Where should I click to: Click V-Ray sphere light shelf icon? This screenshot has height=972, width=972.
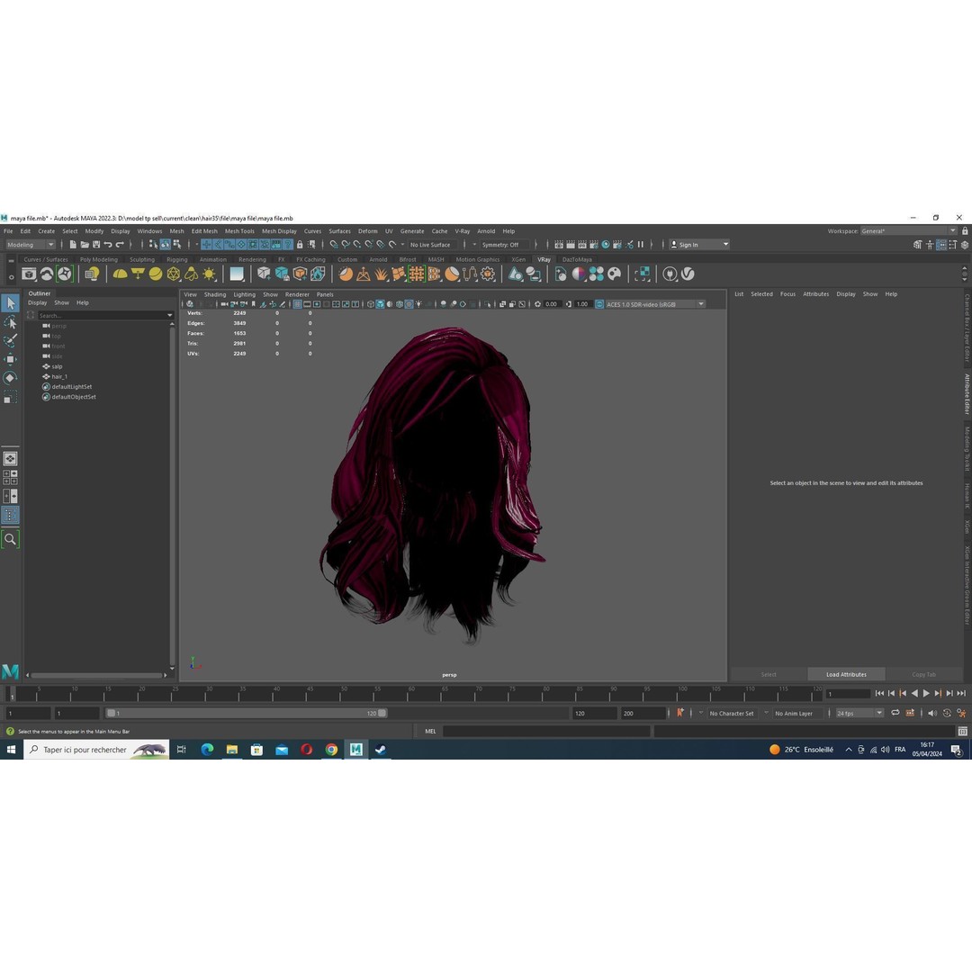point(156,274)
